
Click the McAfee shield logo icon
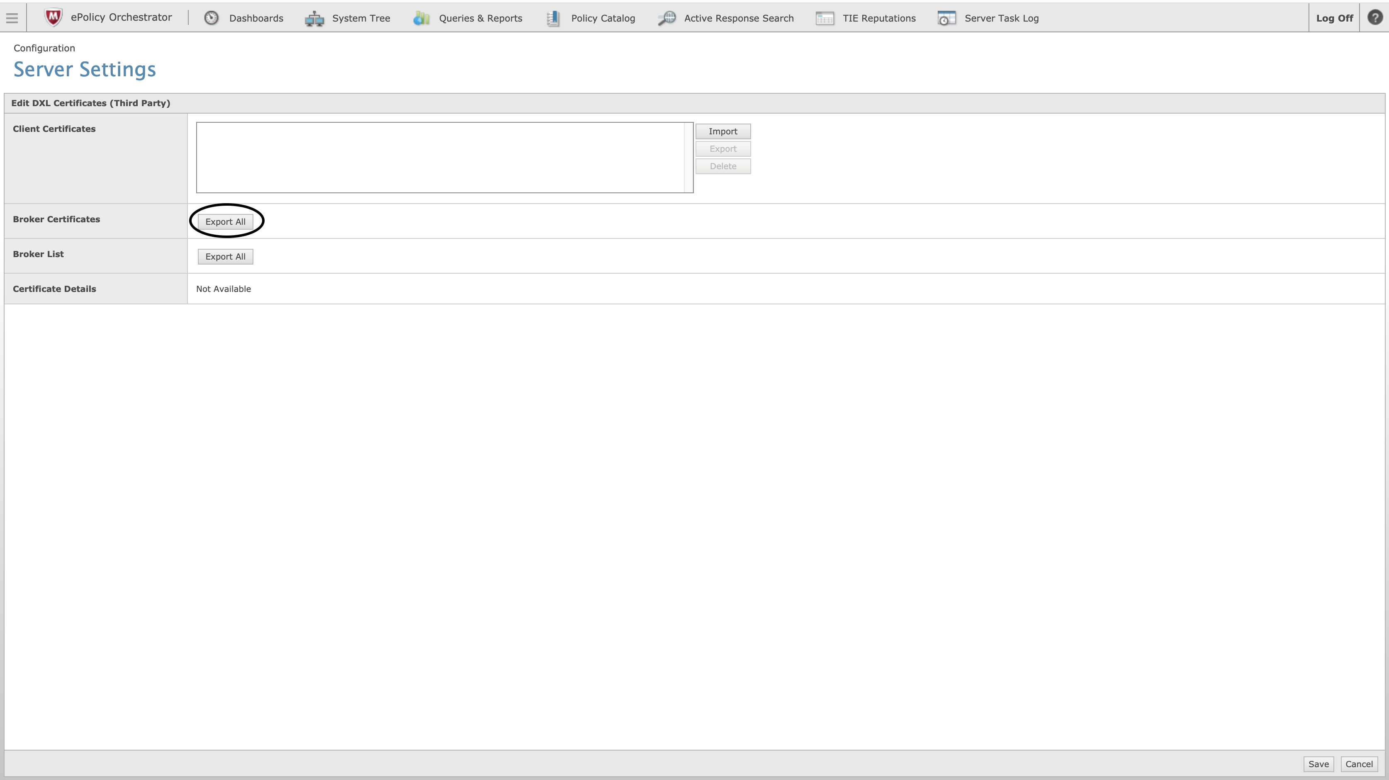pos(53,17)
